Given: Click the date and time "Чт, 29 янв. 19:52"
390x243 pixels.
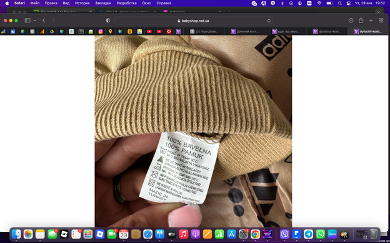Looking at the screenshot, I should 370,3.
